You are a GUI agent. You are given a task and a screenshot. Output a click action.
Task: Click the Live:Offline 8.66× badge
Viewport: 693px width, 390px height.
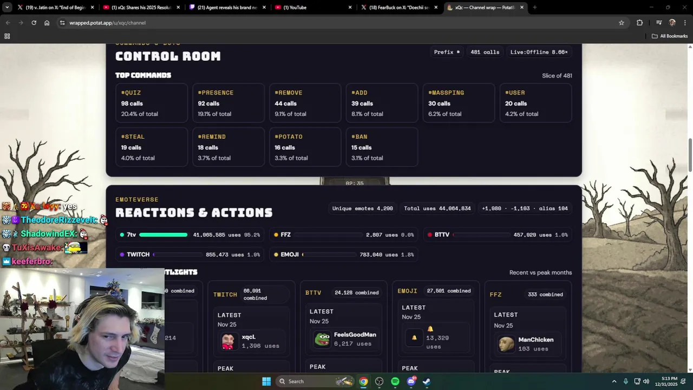539,52
